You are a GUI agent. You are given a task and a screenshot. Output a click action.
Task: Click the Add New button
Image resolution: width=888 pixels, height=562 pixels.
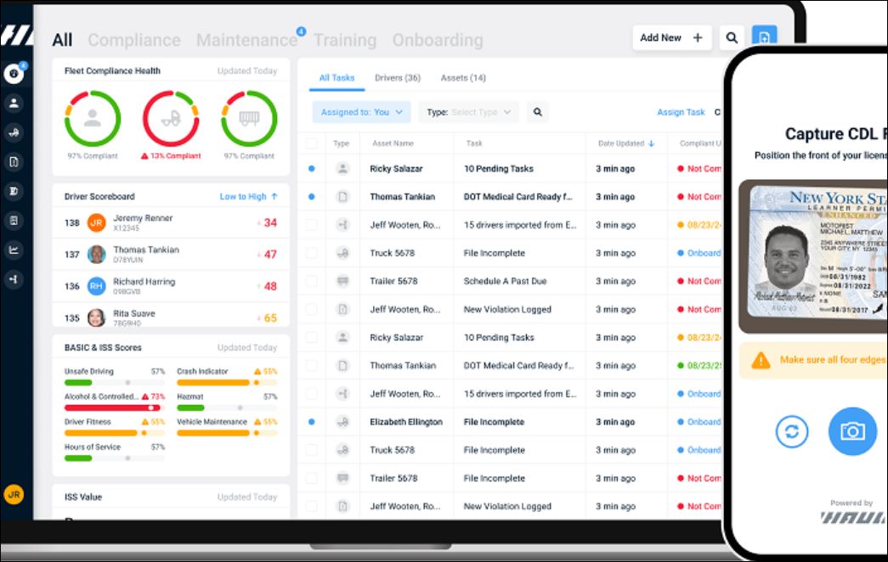670,38
